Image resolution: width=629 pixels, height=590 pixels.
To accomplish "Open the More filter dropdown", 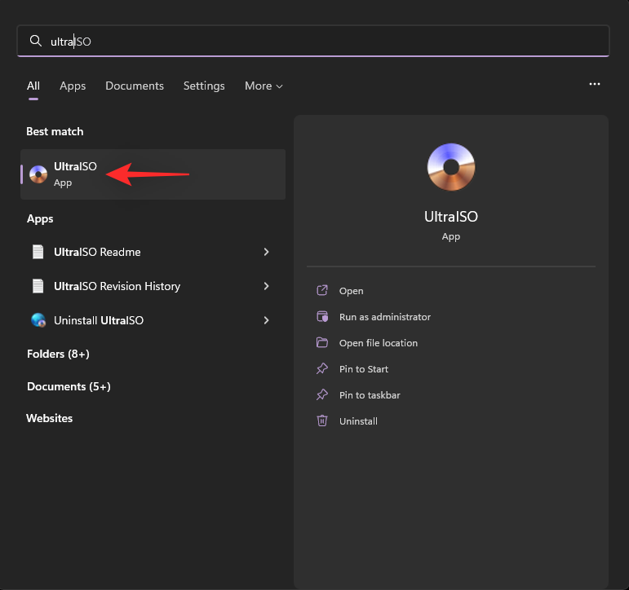I will pos(264,86).
